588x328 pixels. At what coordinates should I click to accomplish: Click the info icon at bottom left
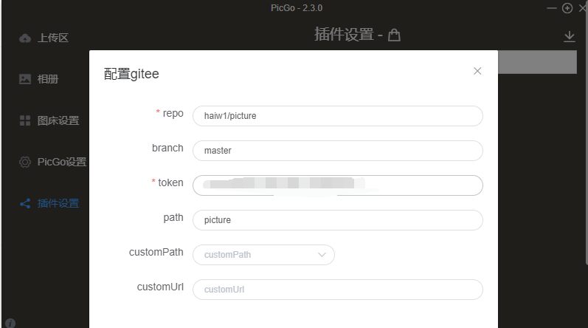(x=10, y=323)
